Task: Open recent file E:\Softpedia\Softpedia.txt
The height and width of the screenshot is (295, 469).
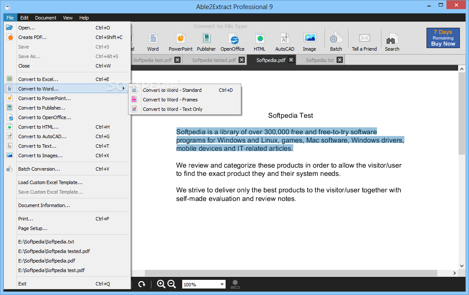Action: (x=67, y=242)
